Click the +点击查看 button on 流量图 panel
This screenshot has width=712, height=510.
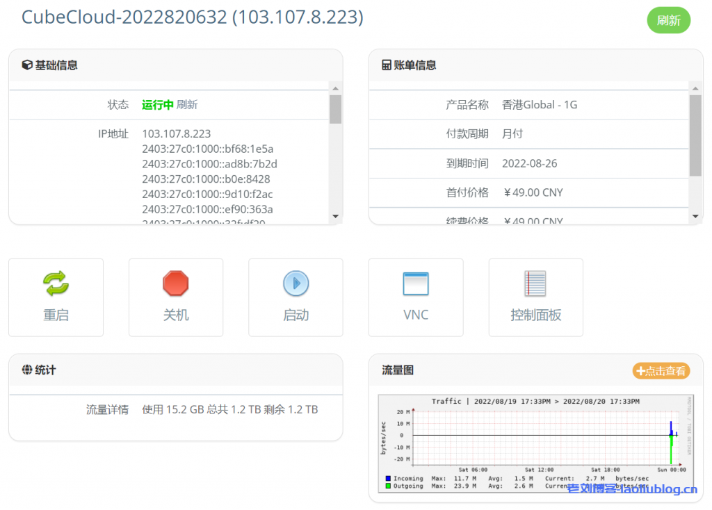coord(661,371)
